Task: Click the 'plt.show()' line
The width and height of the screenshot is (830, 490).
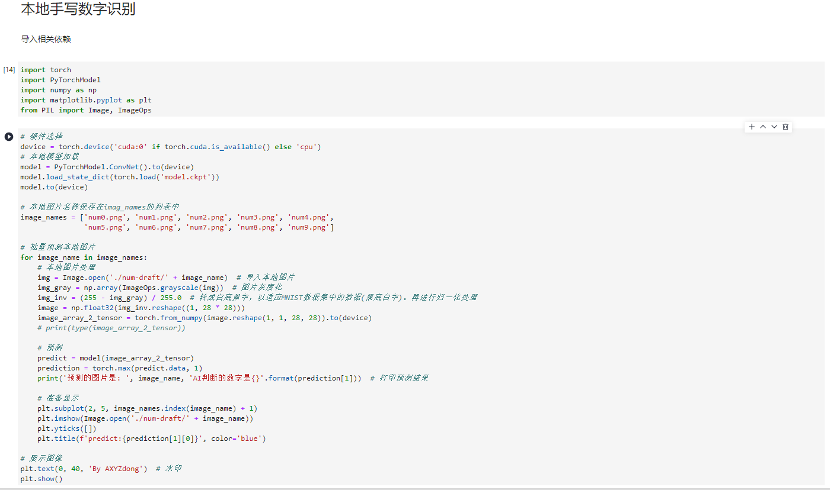Action: click(x=41, y=479)
